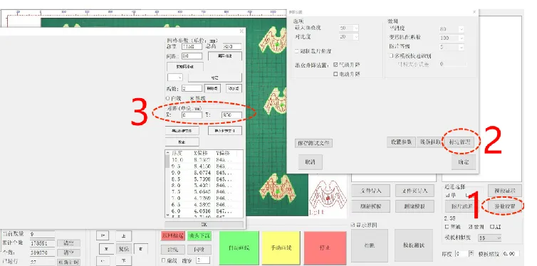Viewport: 537px width, 266px height.
Task: Click the yellow 手动画线 button
Action: click(281, 248)
